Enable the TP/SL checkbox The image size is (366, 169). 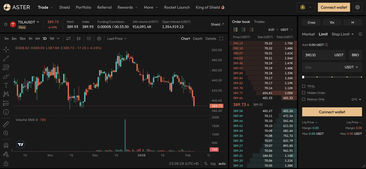tap(304, 86)
